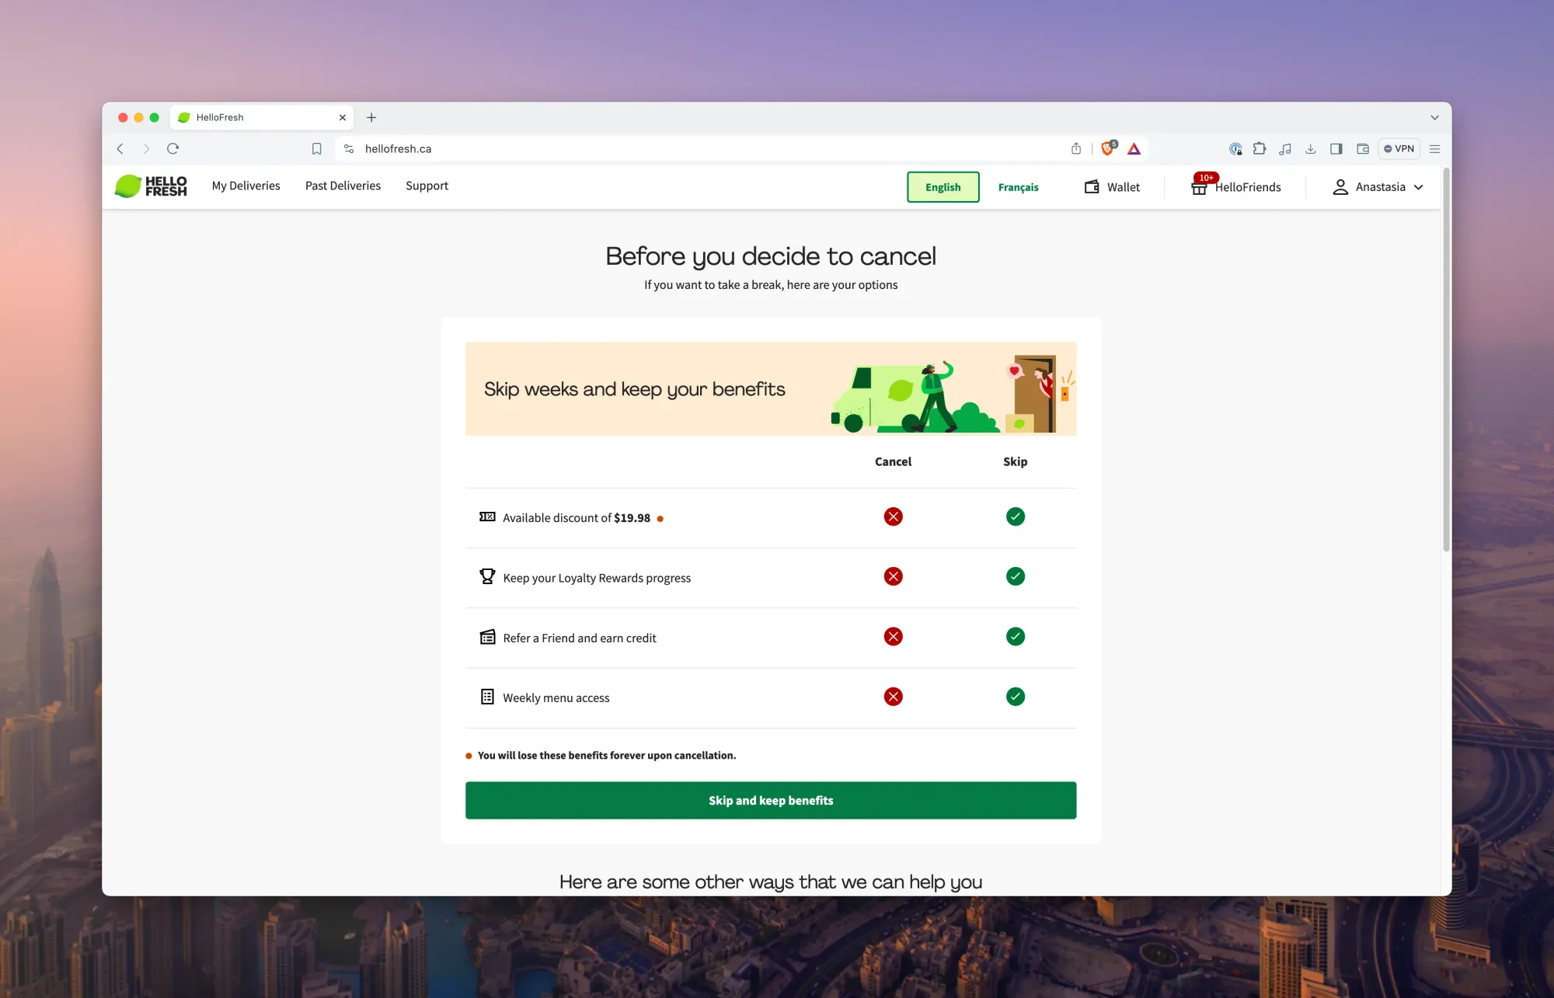Click Keep your Loyalty Rewards progress text
Screen dimensions: 1554x998
coord(597,578)
